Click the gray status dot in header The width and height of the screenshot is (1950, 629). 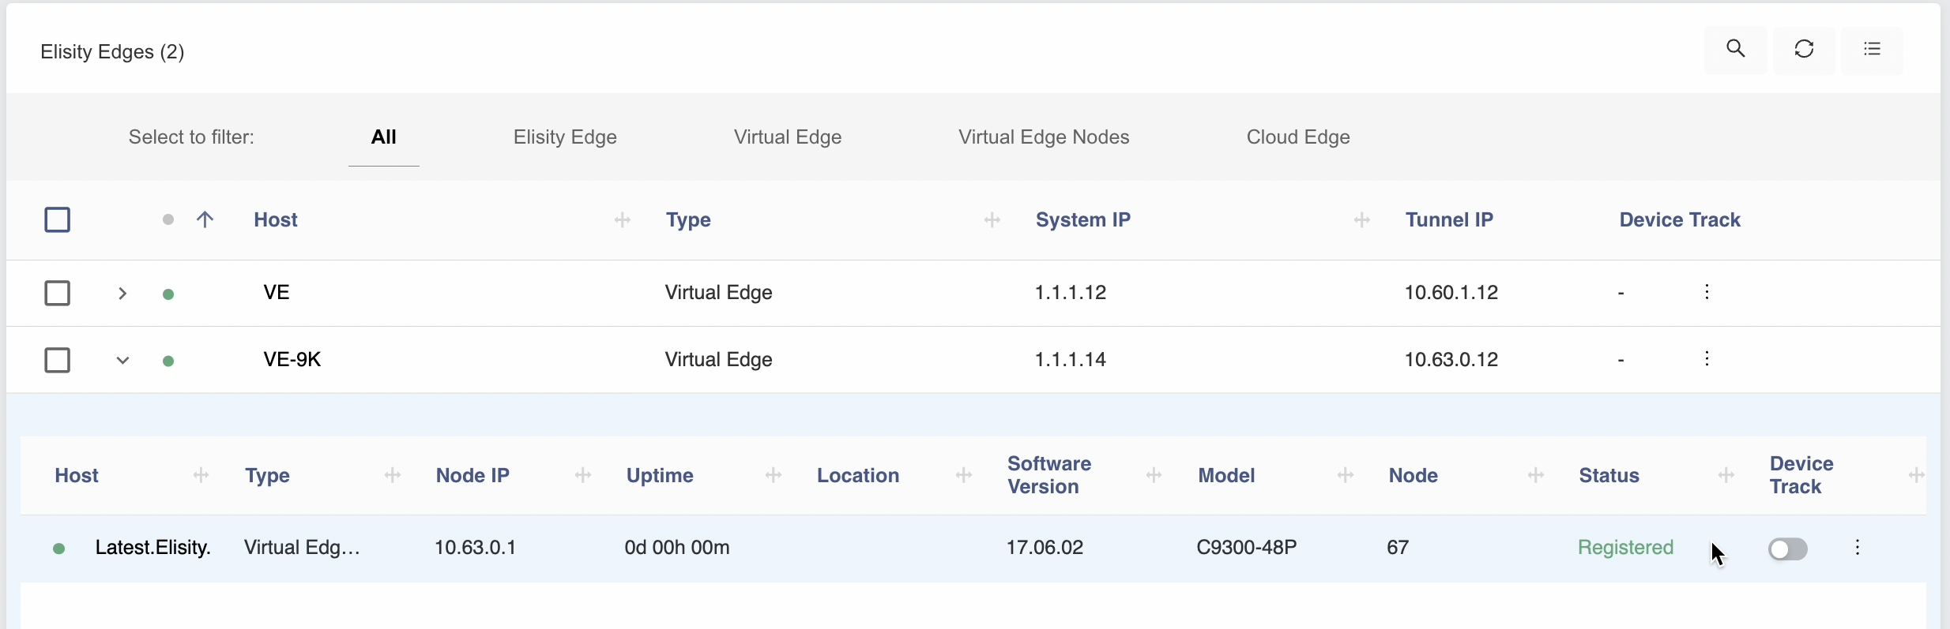168,219
